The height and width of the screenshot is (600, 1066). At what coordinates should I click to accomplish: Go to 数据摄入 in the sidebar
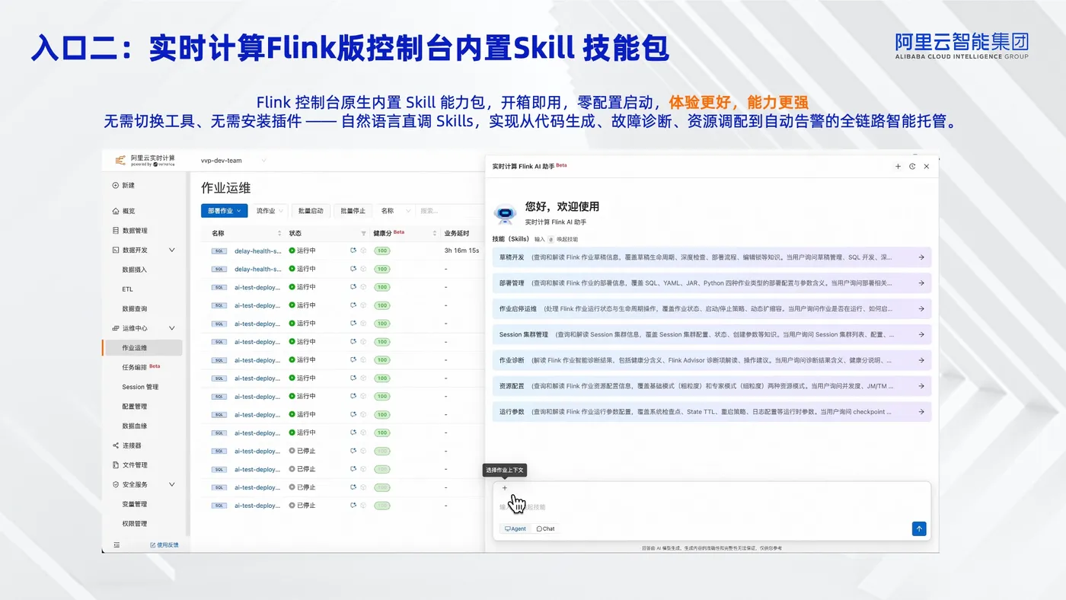135,270
